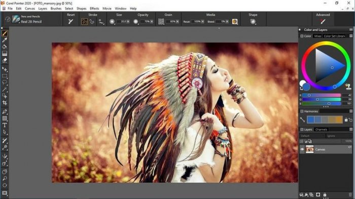Toggle the Harmonies lock icon
The image size is (355, 199).
(x=346, y=120)
